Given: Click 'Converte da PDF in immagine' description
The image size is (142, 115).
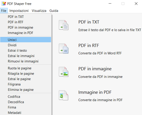Looking at the screenshot, I should 101,77.
